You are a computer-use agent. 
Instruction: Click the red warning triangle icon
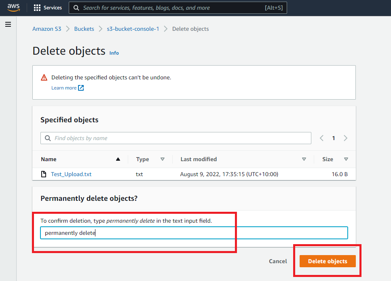click(x=44, y=77)
